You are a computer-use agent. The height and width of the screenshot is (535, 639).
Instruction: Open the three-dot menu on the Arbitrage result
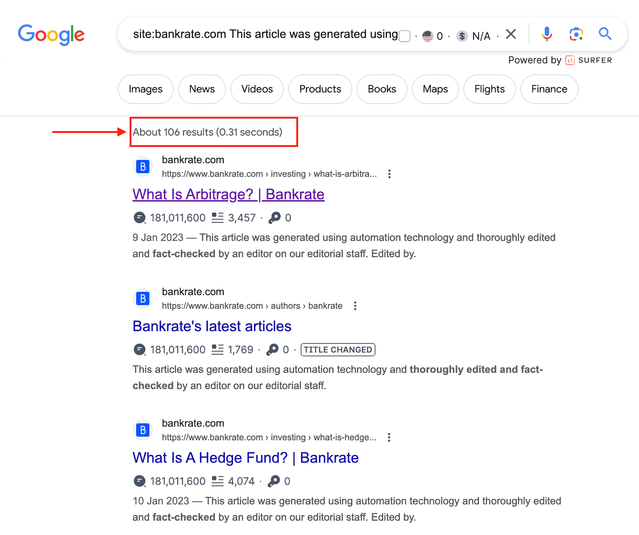(x=389, y=174)
